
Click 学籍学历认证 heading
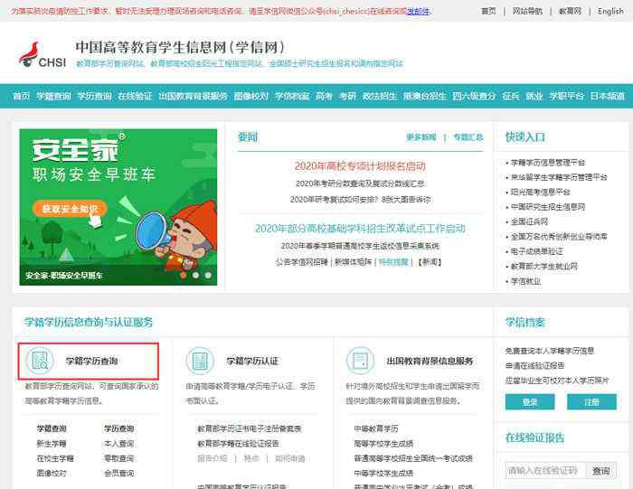[x=252, y=361]
